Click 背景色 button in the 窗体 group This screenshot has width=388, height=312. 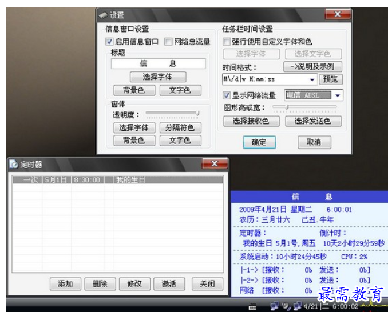(x=134, y=141)
